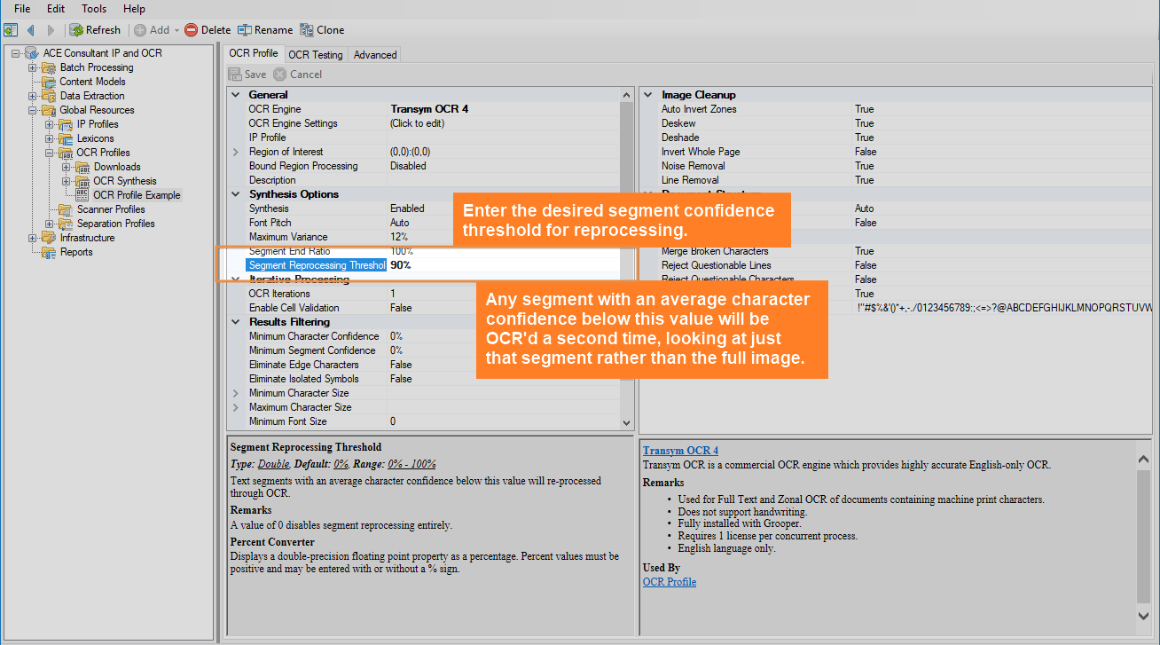Switch to the OCR Testing tab
Image resolution: width=1160 pixels, height=645 pixels.
point(315,55)
